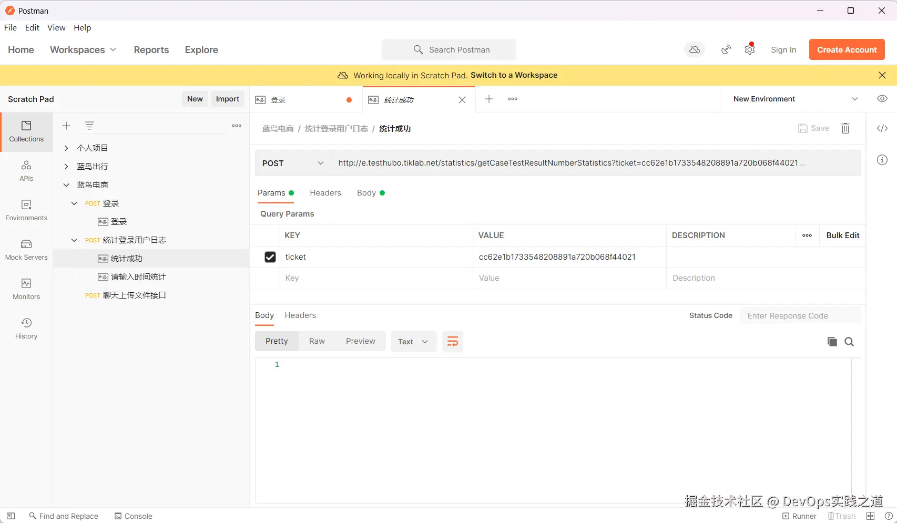Open the info icon in right sidebar
Viewport: 897px width, 523px height.
tap(882, 160)
